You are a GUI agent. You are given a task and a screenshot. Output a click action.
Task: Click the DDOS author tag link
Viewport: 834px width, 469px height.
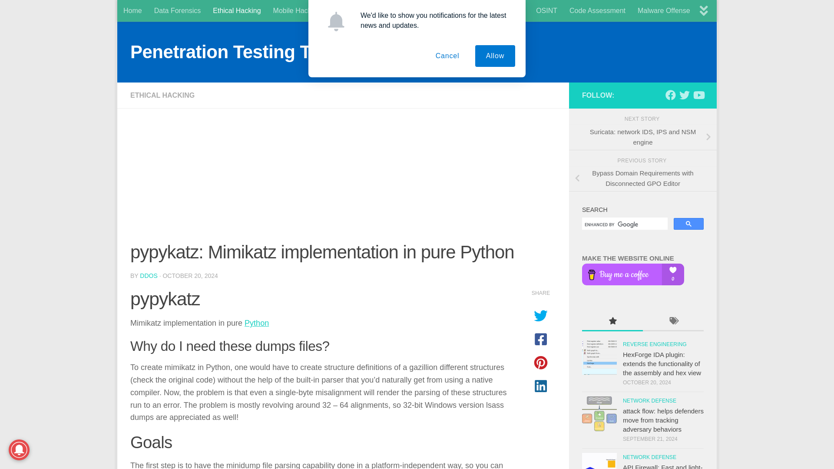click(149, 275)
